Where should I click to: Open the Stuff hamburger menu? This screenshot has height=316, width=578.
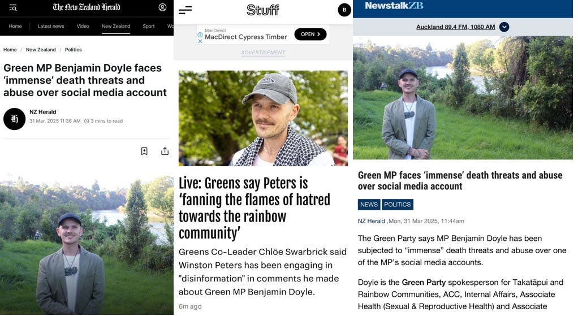pos(185,10)
